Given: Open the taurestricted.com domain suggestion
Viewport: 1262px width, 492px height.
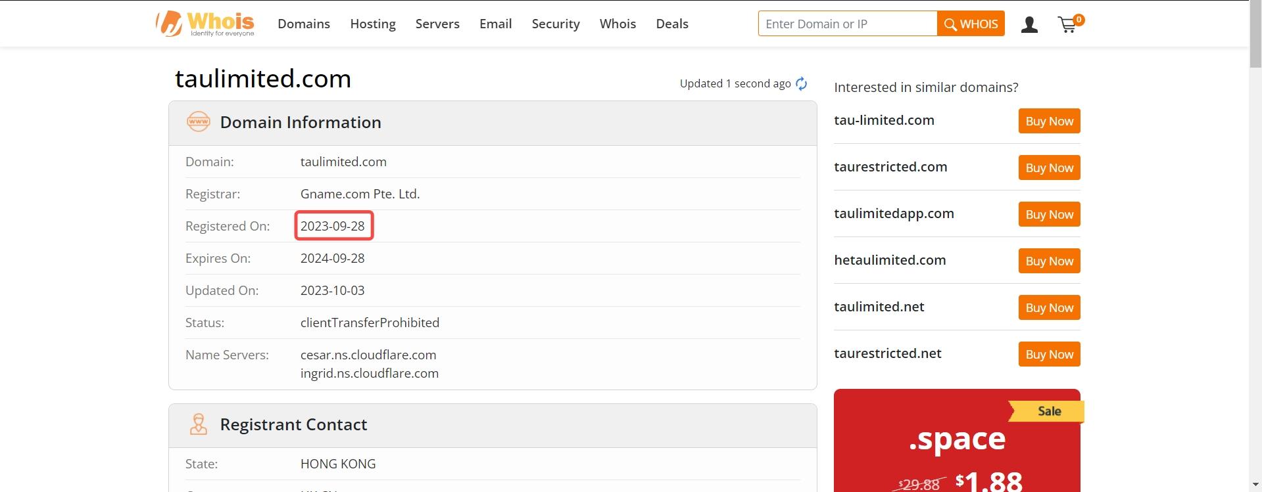Looking at the screenshot, I should coord(890,167).
